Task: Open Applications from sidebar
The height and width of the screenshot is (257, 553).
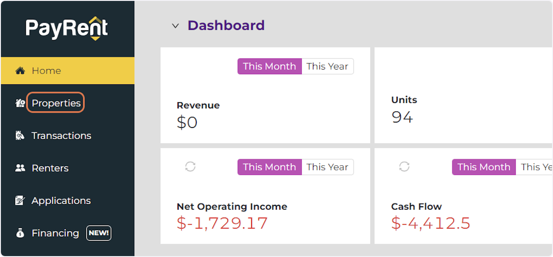Action: [61, 201]
